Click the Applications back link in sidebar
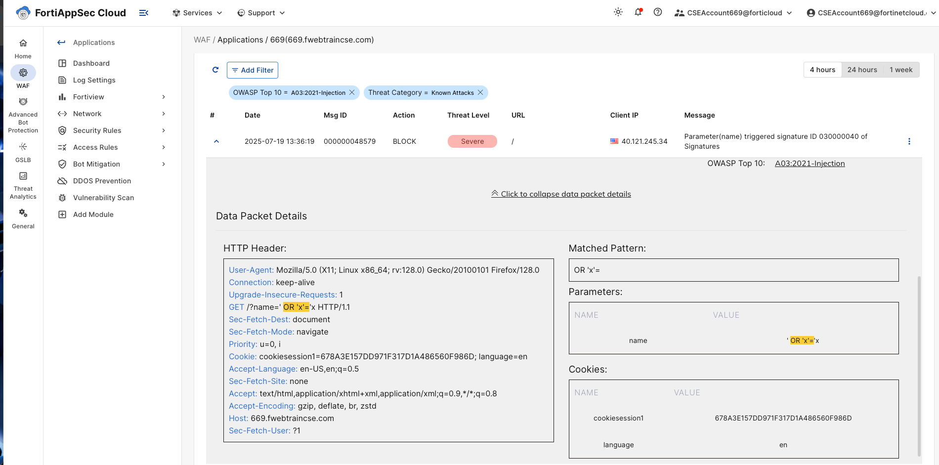939x465 pixels. [x=94, y=42]
